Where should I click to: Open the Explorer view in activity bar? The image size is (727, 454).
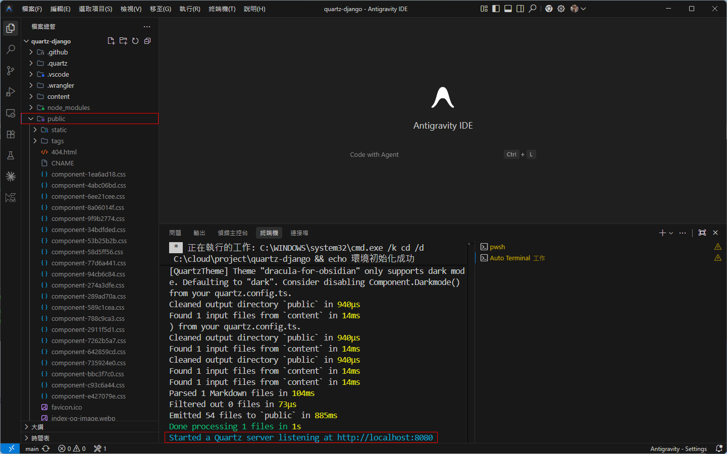(11, 28)
